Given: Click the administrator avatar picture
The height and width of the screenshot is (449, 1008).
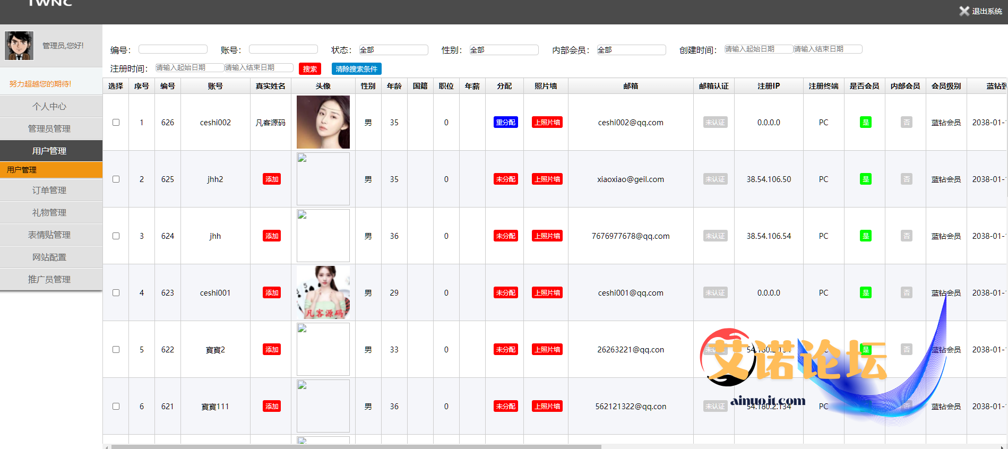Looking at the screenshot, I should tap(19, 46).
